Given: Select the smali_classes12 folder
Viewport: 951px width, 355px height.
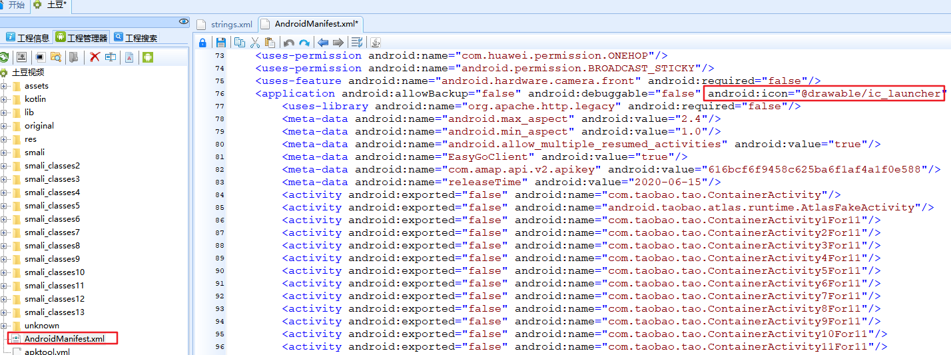Looking at the screenshot, I should click(55, 299).
